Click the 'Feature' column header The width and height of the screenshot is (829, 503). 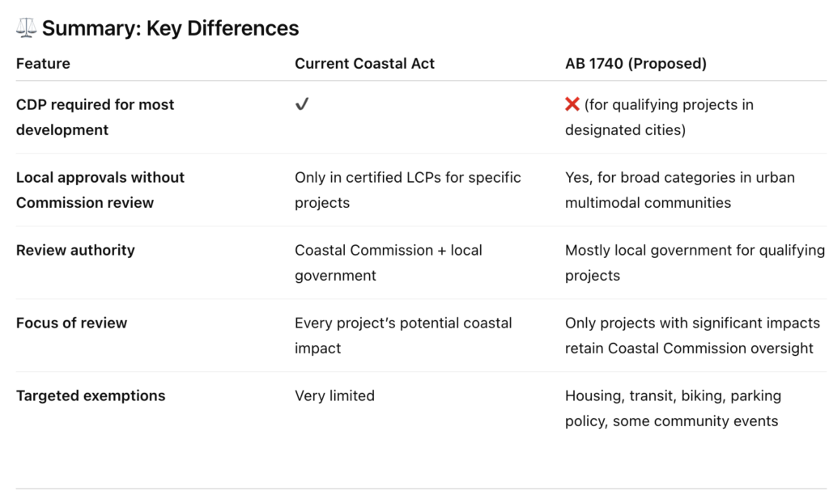point(43,63)
